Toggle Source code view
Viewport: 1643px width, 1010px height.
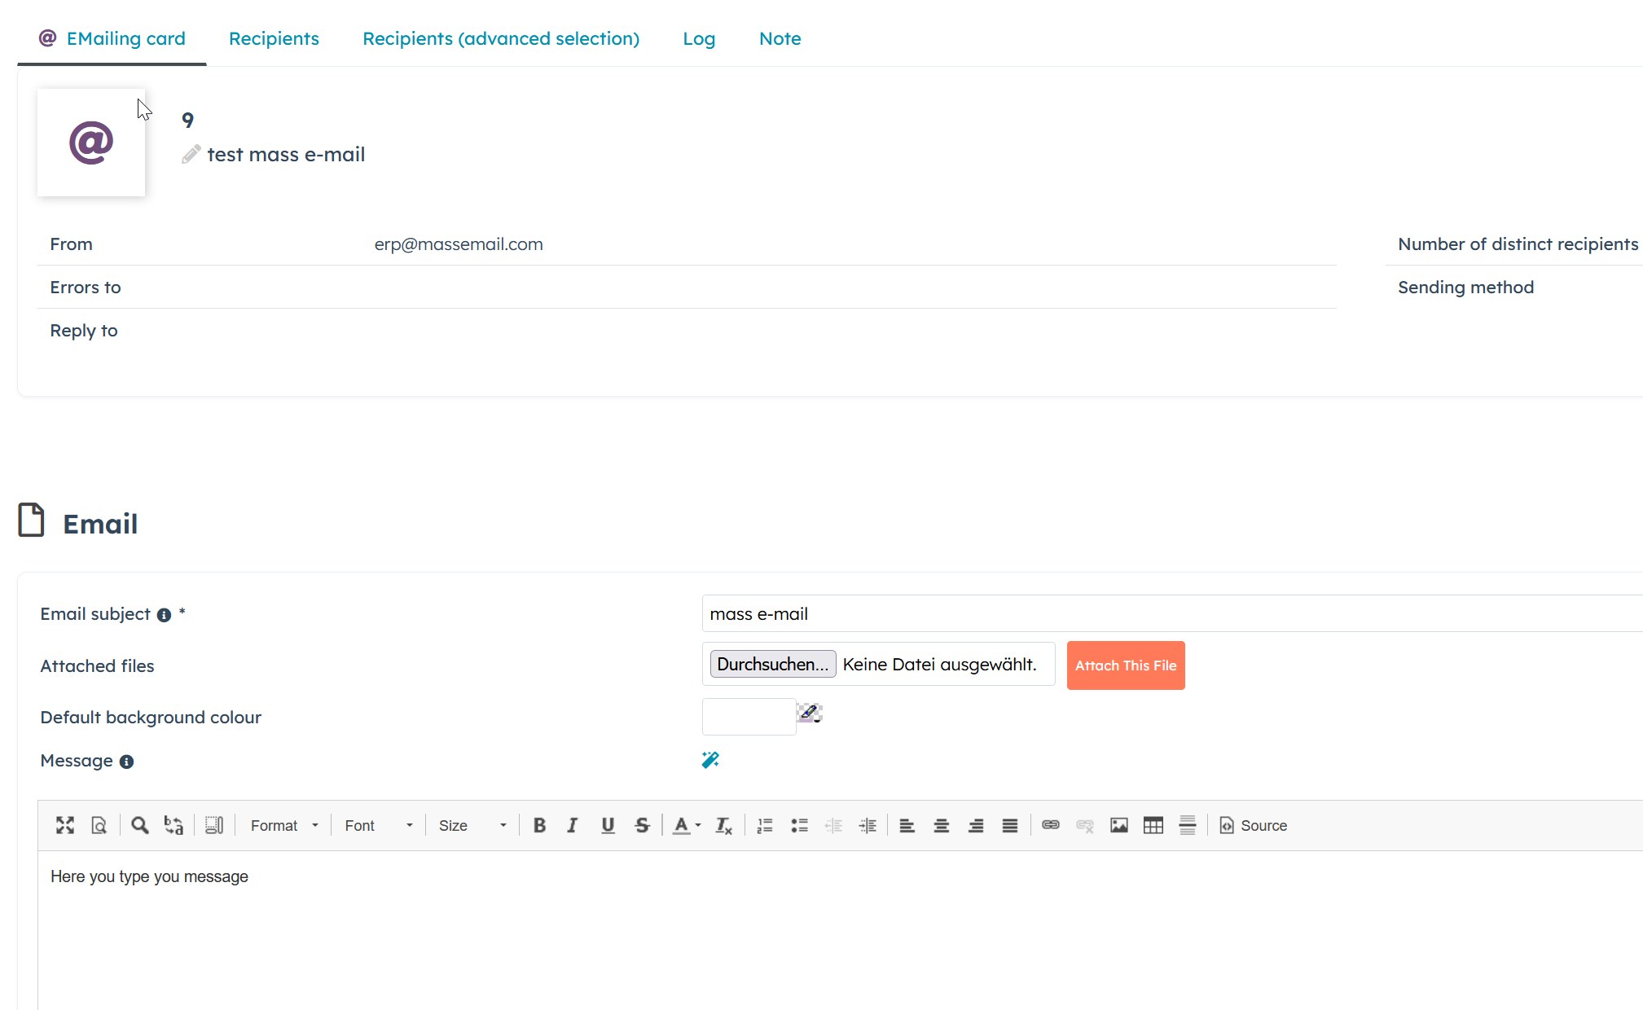point(1253,825)
